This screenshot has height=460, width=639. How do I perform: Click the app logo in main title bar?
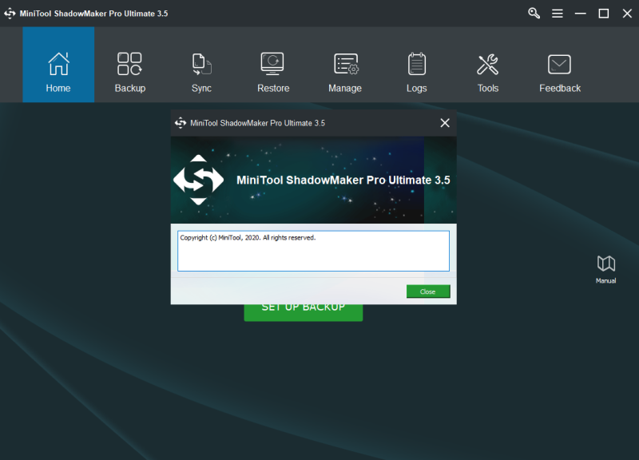coord(10,14)
